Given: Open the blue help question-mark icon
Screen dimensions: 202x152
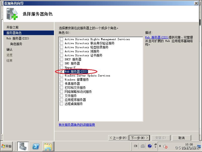Looking at the screenshot, I should point(150,146).
